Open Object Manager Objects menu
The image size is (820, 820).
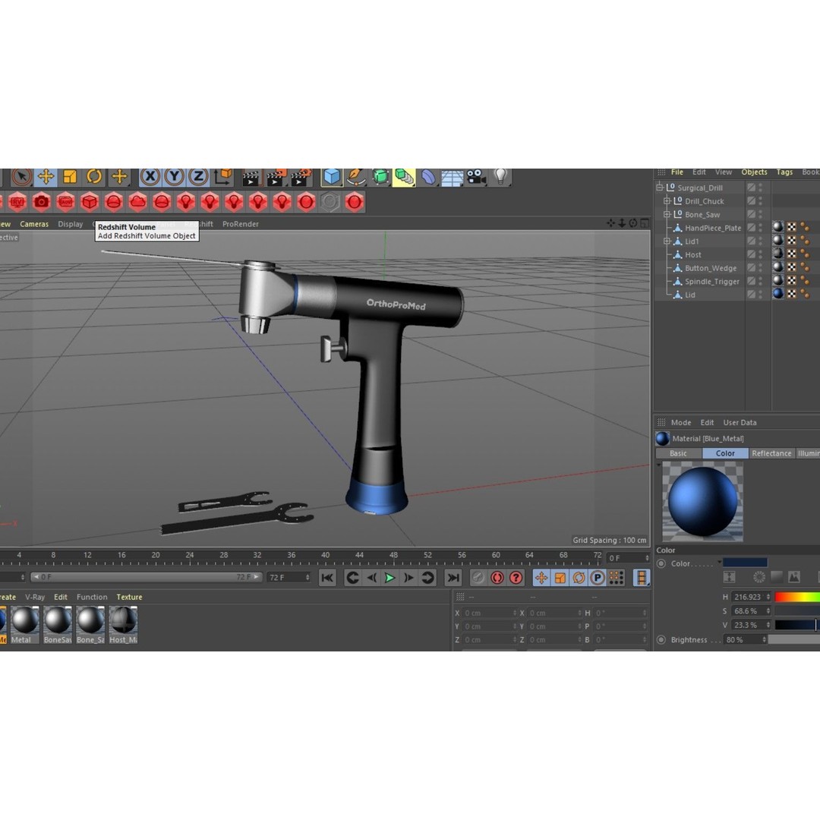click(754, 172)
